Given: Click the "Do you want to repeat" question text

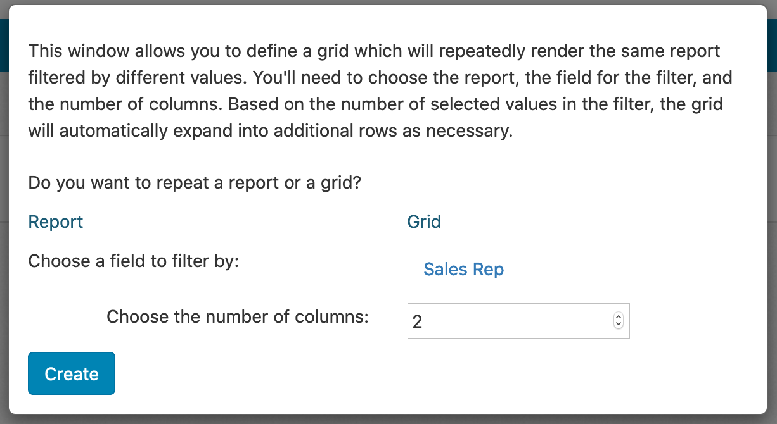Looking at the screenshot, I should click(x=194, y=184).
